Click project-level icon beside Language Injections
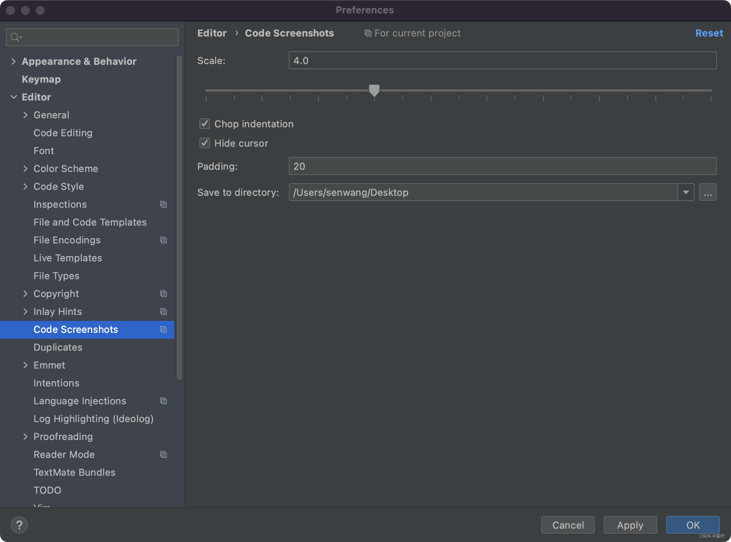This screenshot has width=731, height=542. pyautogui.click(x=163, y=401)
